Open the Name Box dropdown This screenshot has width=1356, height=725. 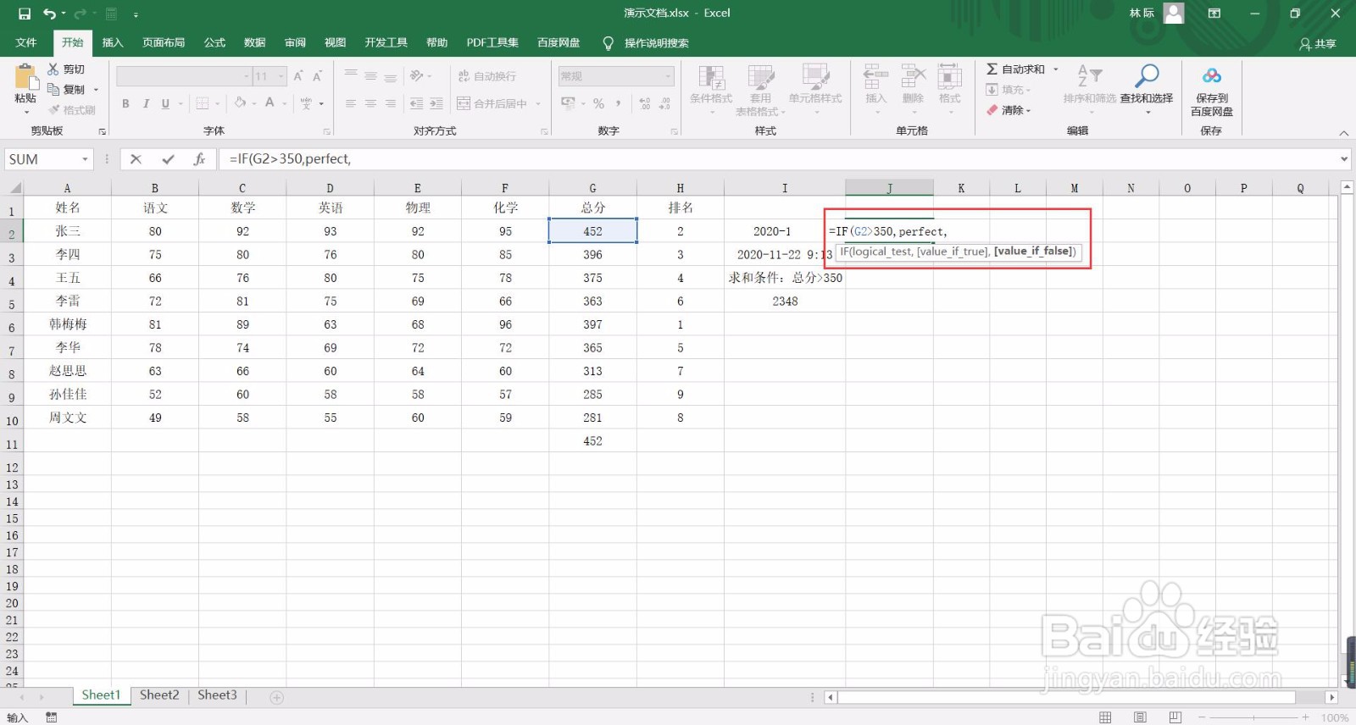click(85, 159)
